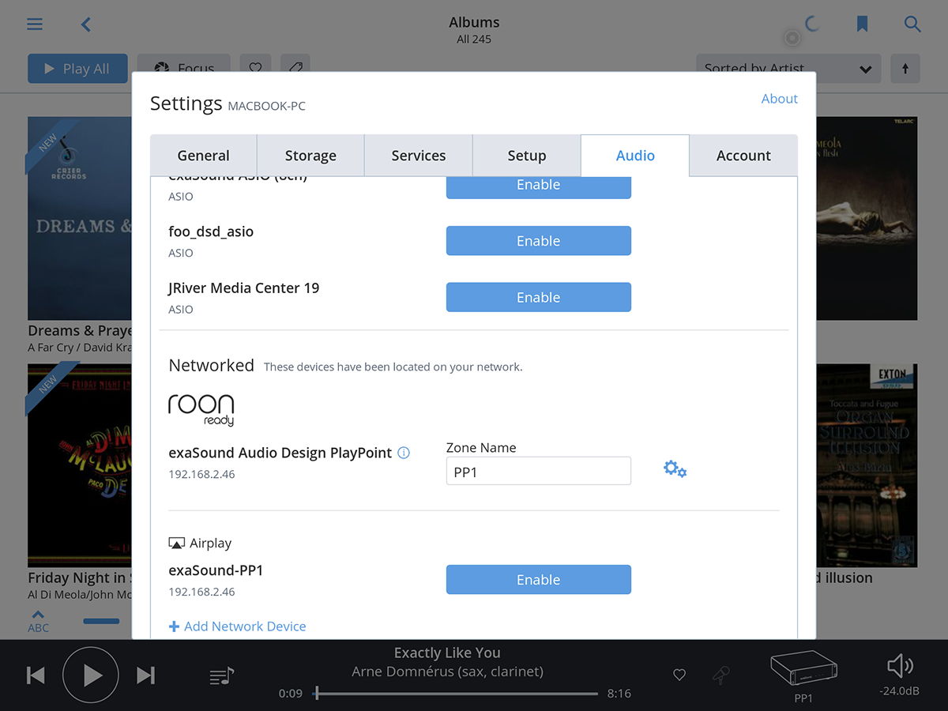Open the Setup tab

point(527,156)
